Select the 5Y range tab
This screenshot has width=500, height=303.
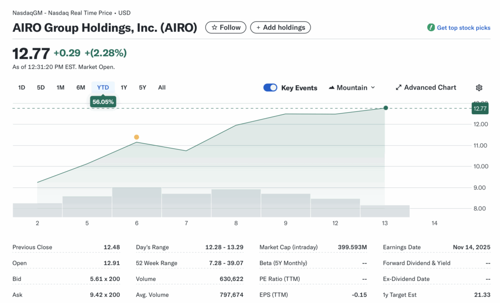143,88
